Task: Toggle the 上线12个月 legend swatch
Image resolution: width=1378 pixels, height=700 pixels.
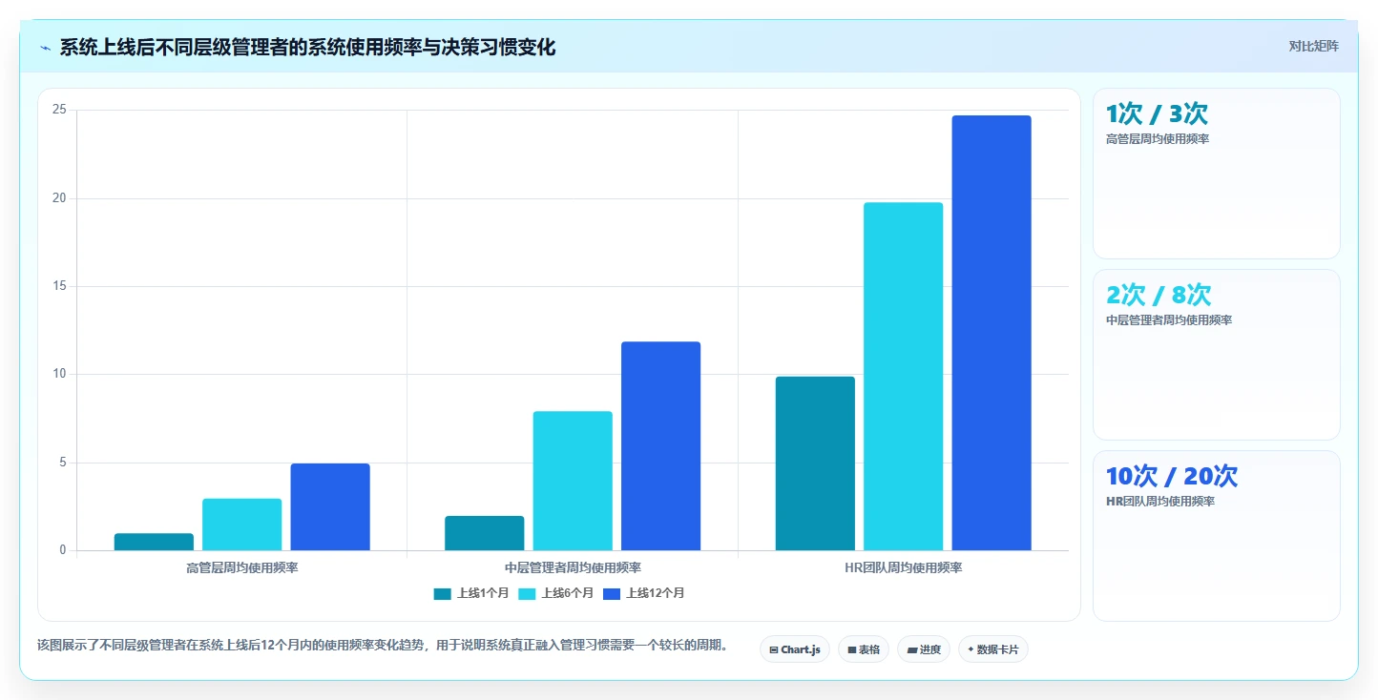Action: click(612, 593)
